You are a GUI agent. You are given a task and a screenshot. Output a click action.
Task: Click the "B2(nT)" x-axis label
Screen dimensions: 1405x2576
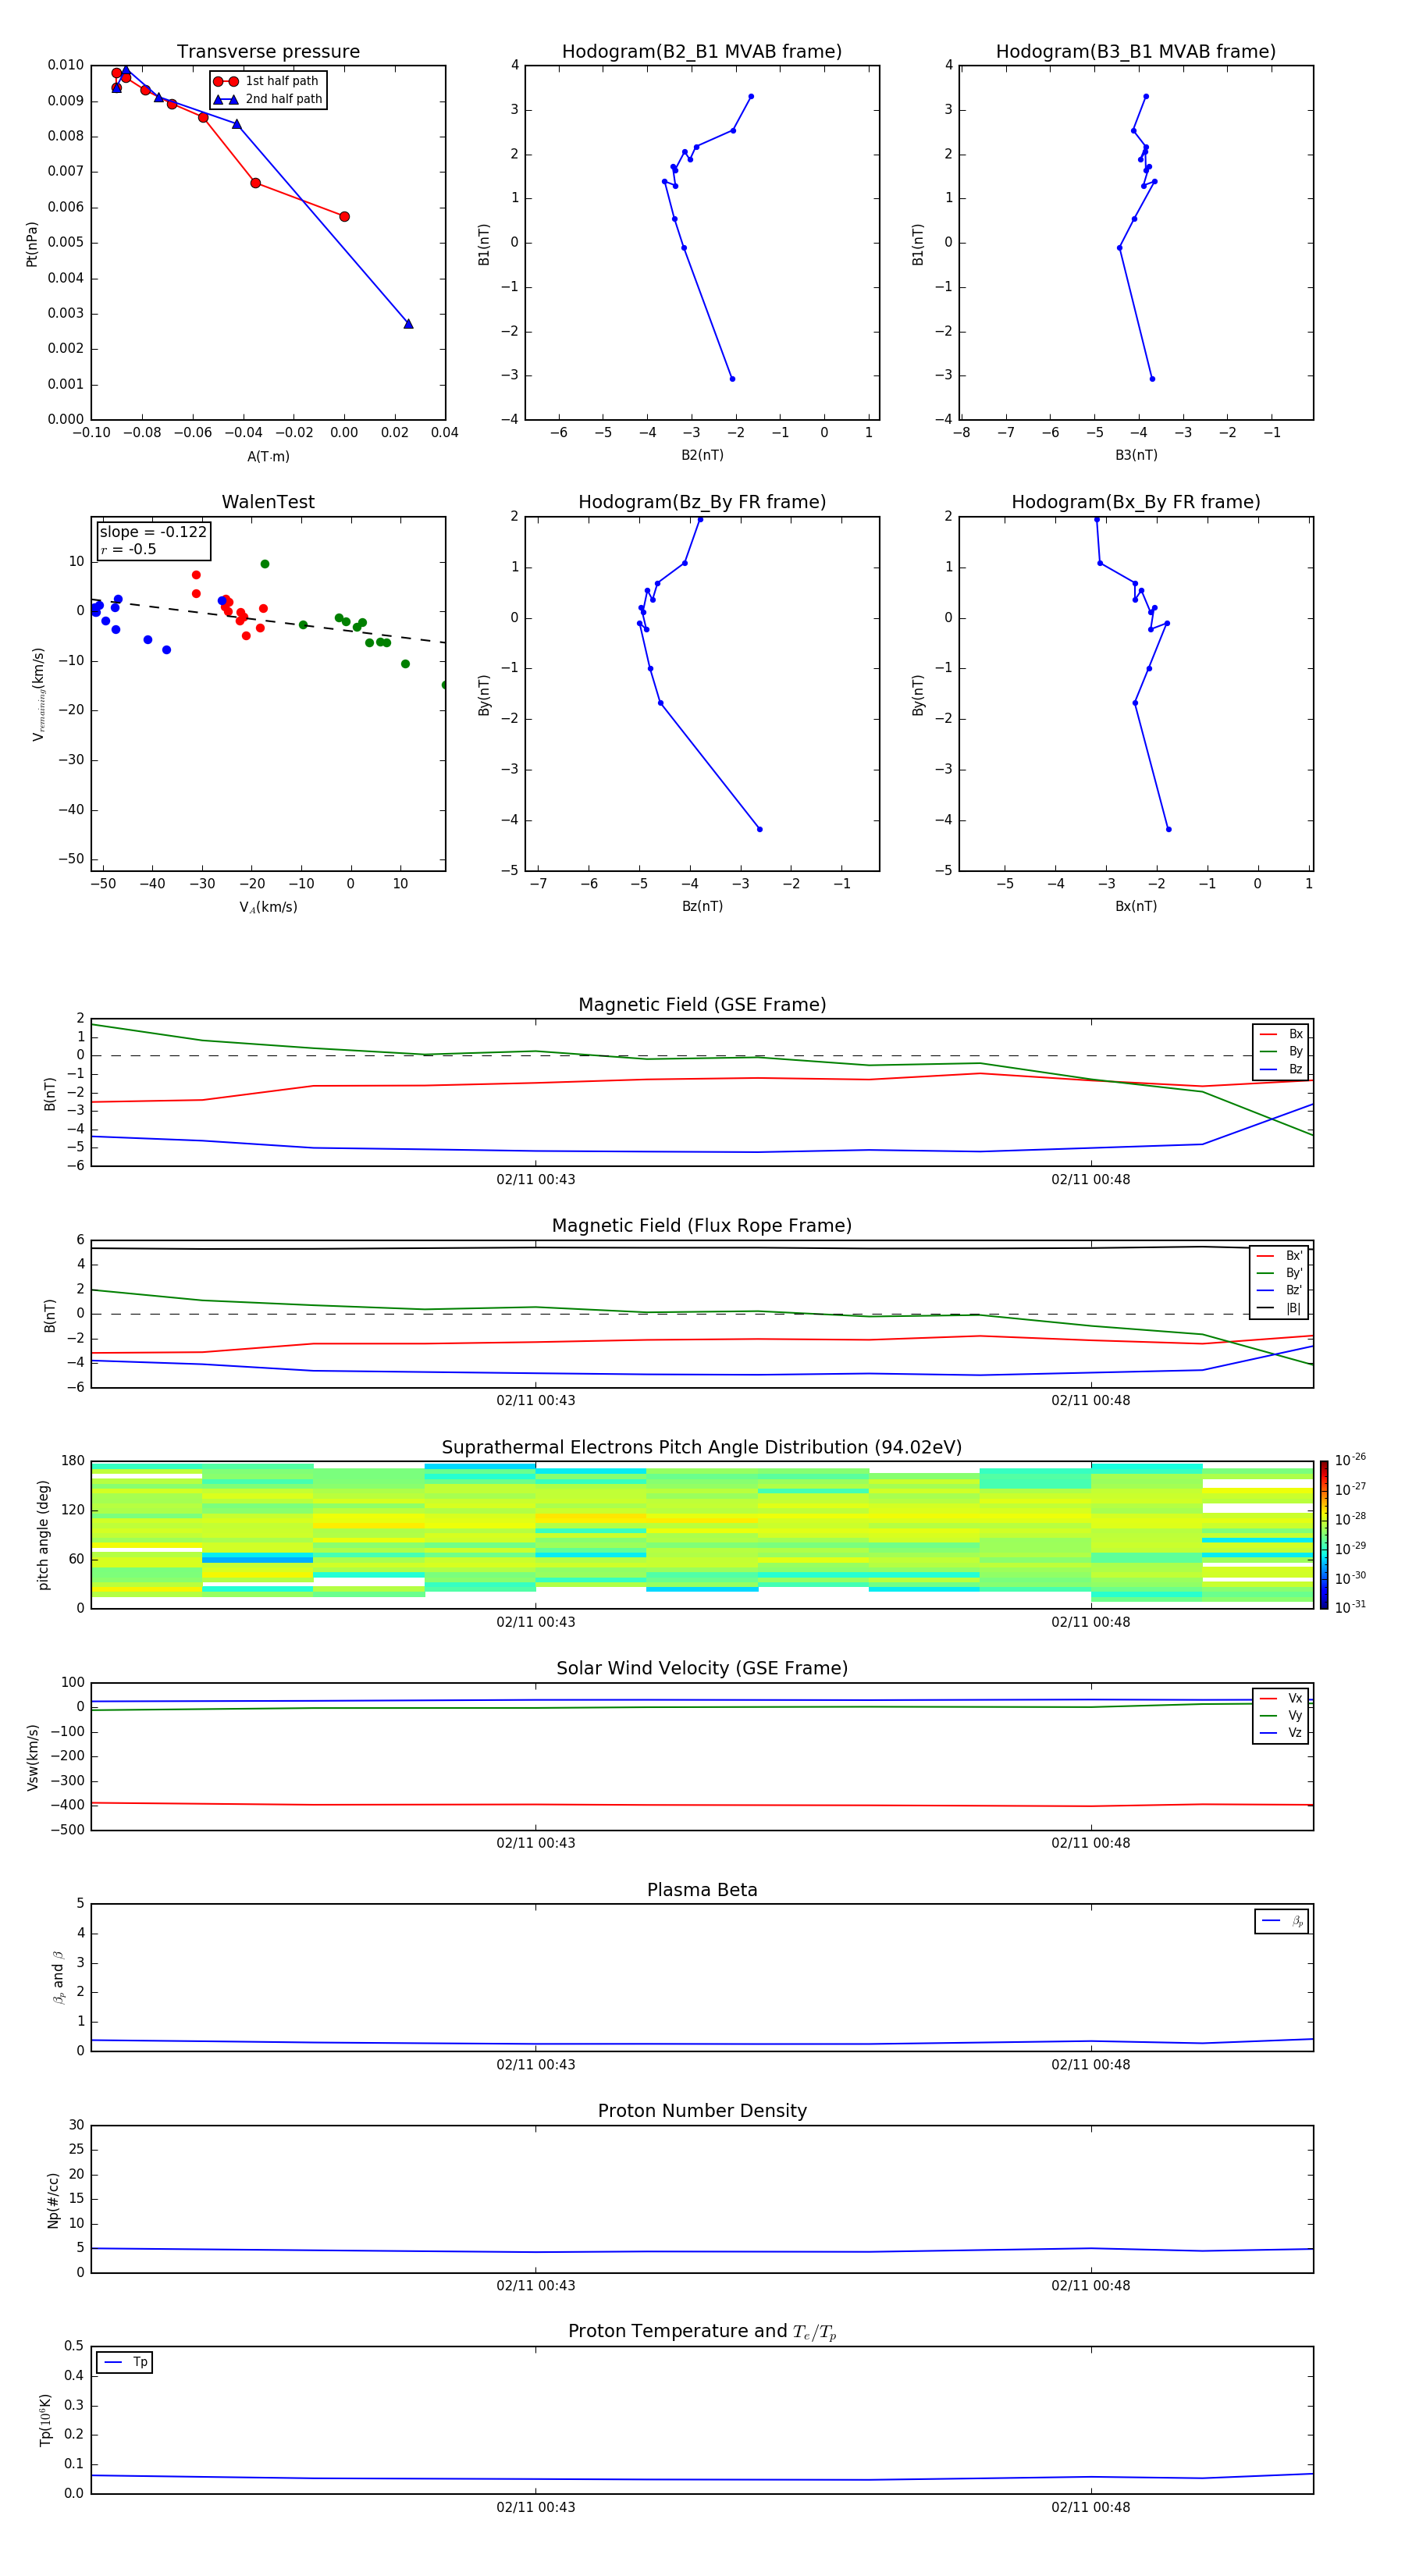pyautogui.click(x=702, y=455)
